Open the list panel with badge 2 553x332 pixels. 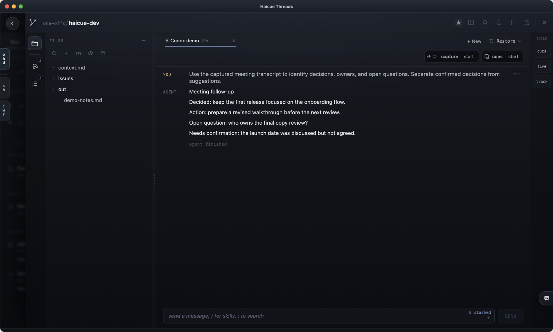(35, 83)
